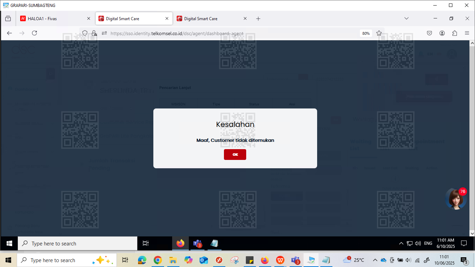
Task: Open the site permissions icon in the address bar
Action: [104, 33]
